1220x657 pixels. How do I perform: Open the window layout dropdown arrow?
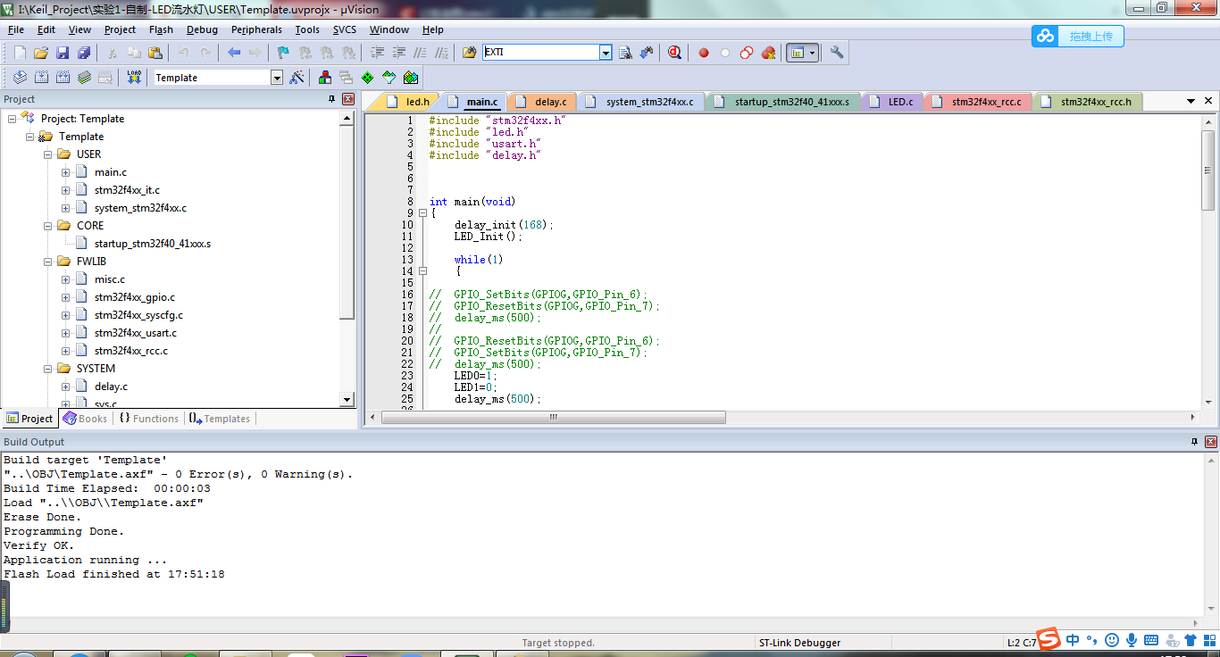813,53
